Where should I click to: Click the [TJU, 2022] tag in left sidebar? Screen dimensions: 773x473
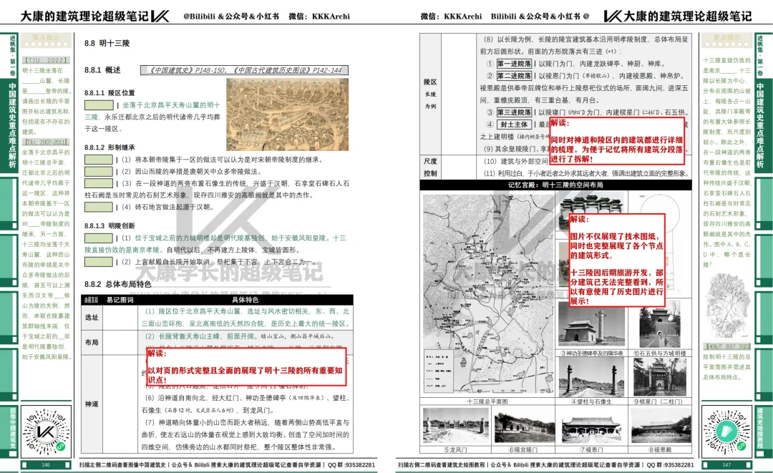pos(46,60)
